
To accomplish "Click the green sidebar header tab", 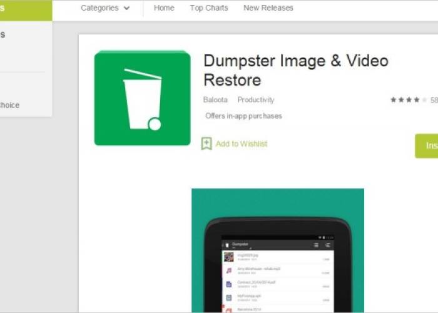I will (26, 10).
